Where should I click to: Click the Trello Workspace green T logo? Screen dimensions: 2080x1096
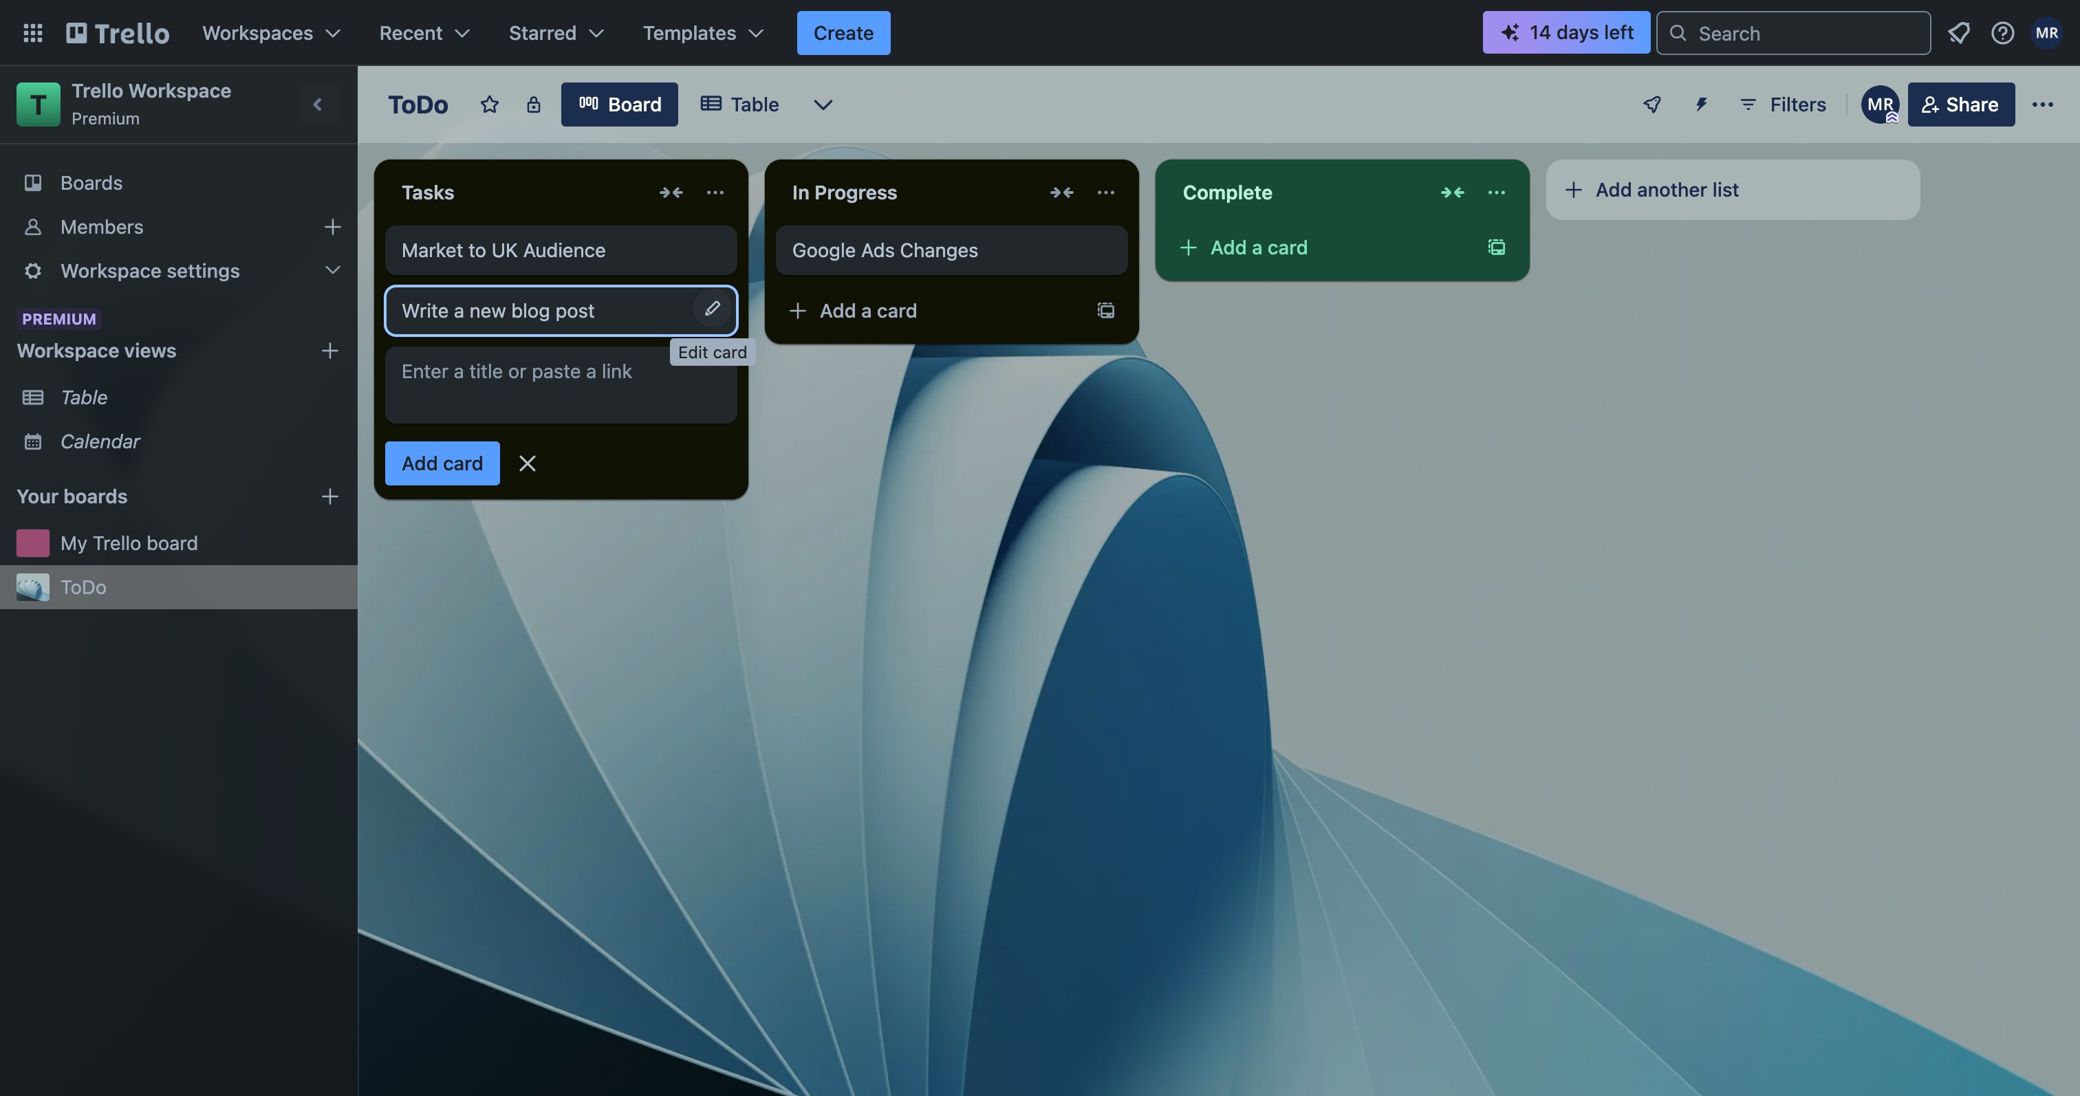(x=38, y=104)
